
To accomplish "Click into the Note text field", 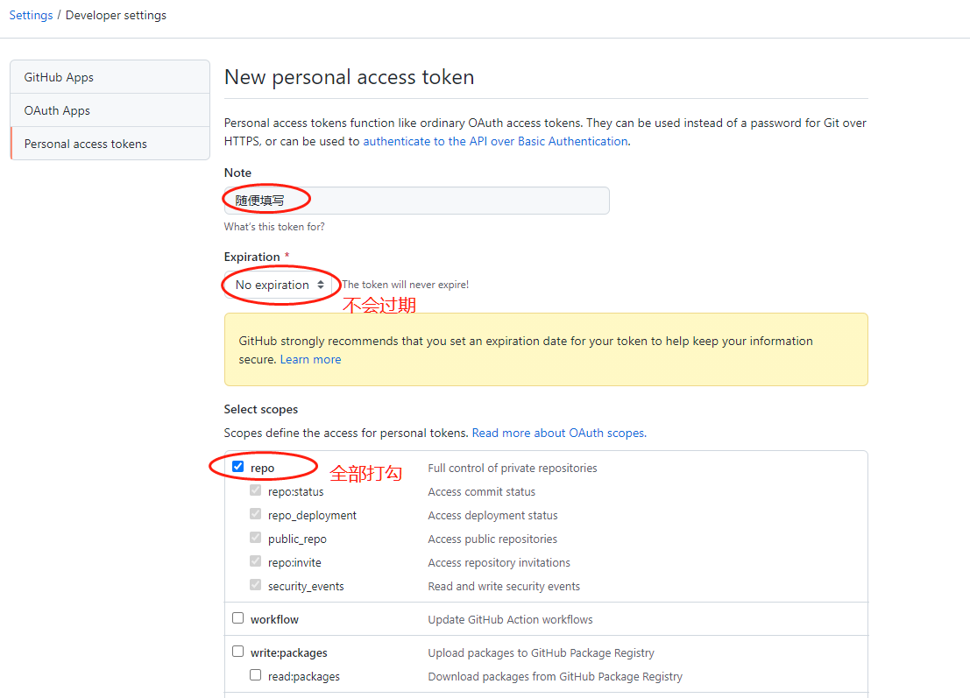I will click(416, 201).
